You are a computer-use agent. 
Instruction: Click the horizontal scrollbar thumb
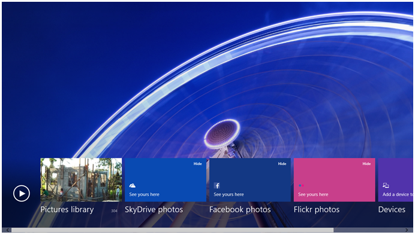tap(172, 230)
